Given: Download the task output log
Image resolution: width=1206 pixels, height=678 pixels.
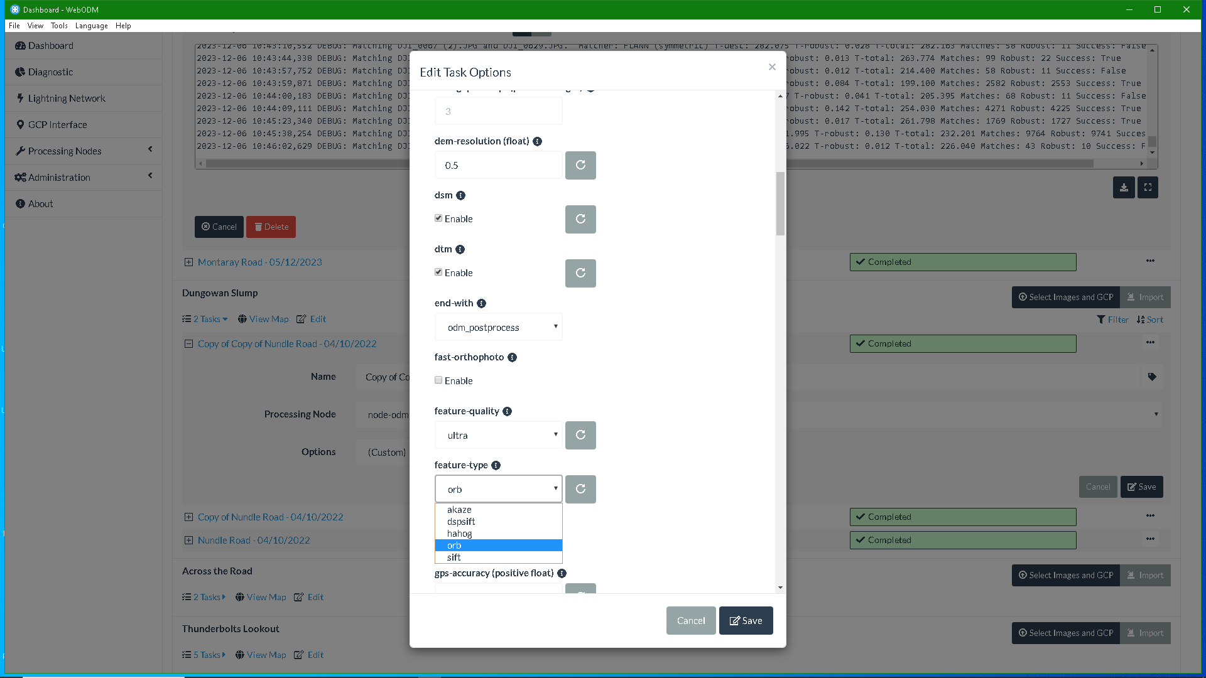Looking at the screenshot, I should (x=1124, y=187).
